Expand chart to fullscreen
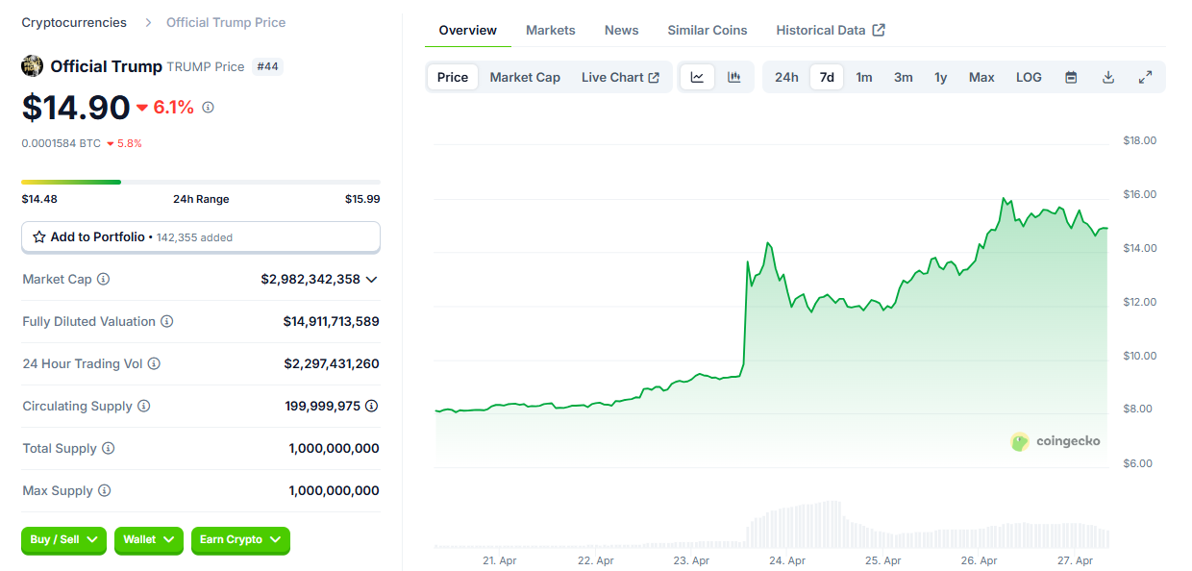1192x571 pixels. [x=1145, y=77]
